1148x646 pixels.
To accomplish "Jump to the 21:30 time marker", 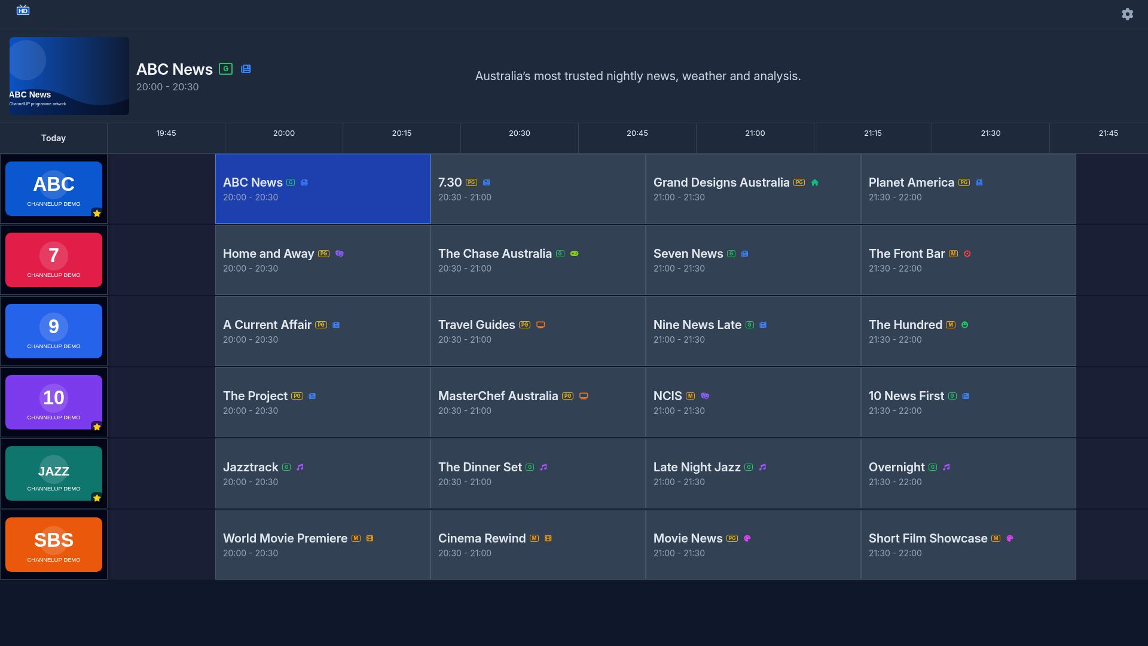I will 991,133.
